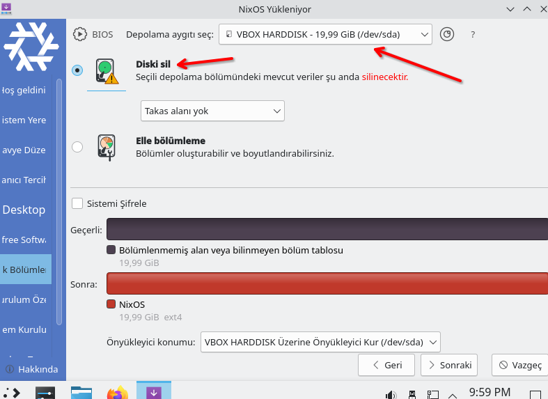548x399 pixels.
Task: Open the file manager in taskbar
Action: tap(81, 393)
